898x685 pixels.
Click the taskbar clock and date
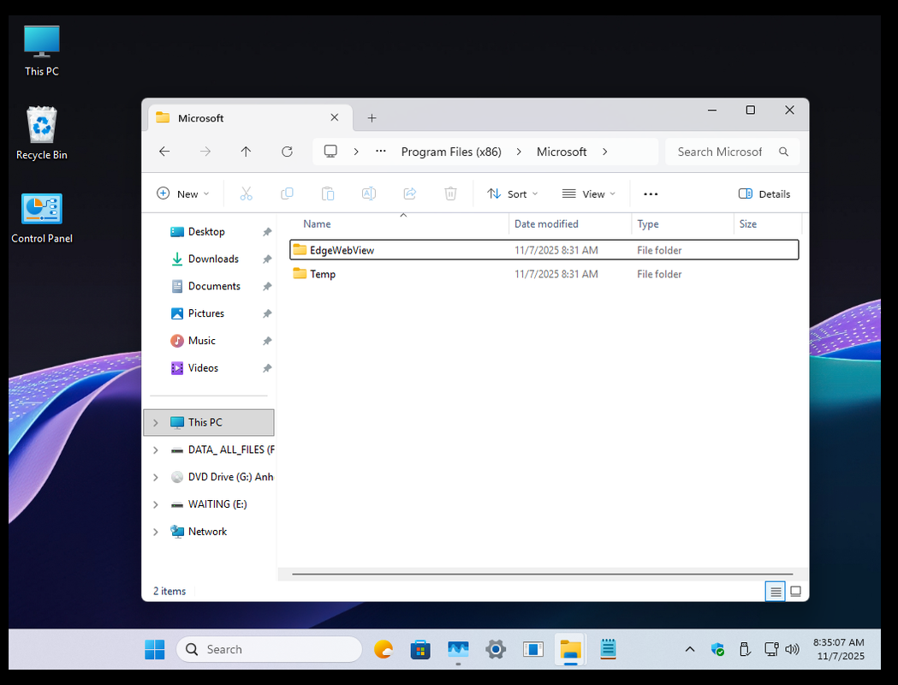(x=838, y=649)
